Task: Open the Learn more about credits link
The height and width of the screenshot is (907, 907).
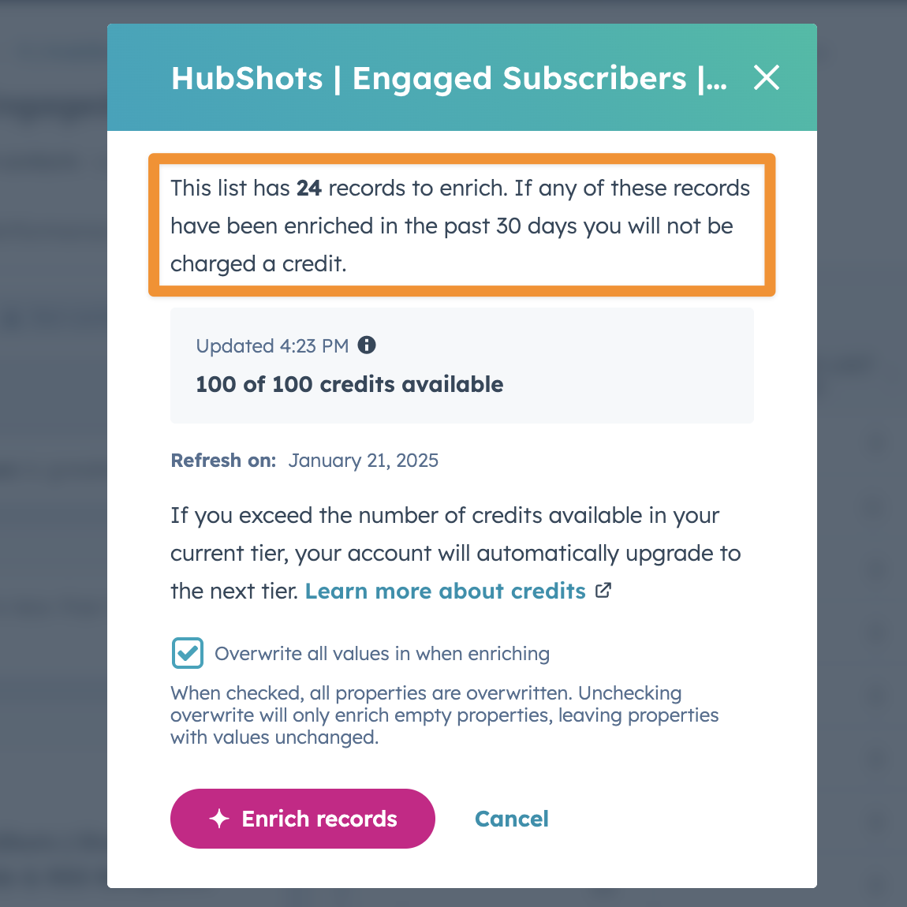Action: click(445, 592)
